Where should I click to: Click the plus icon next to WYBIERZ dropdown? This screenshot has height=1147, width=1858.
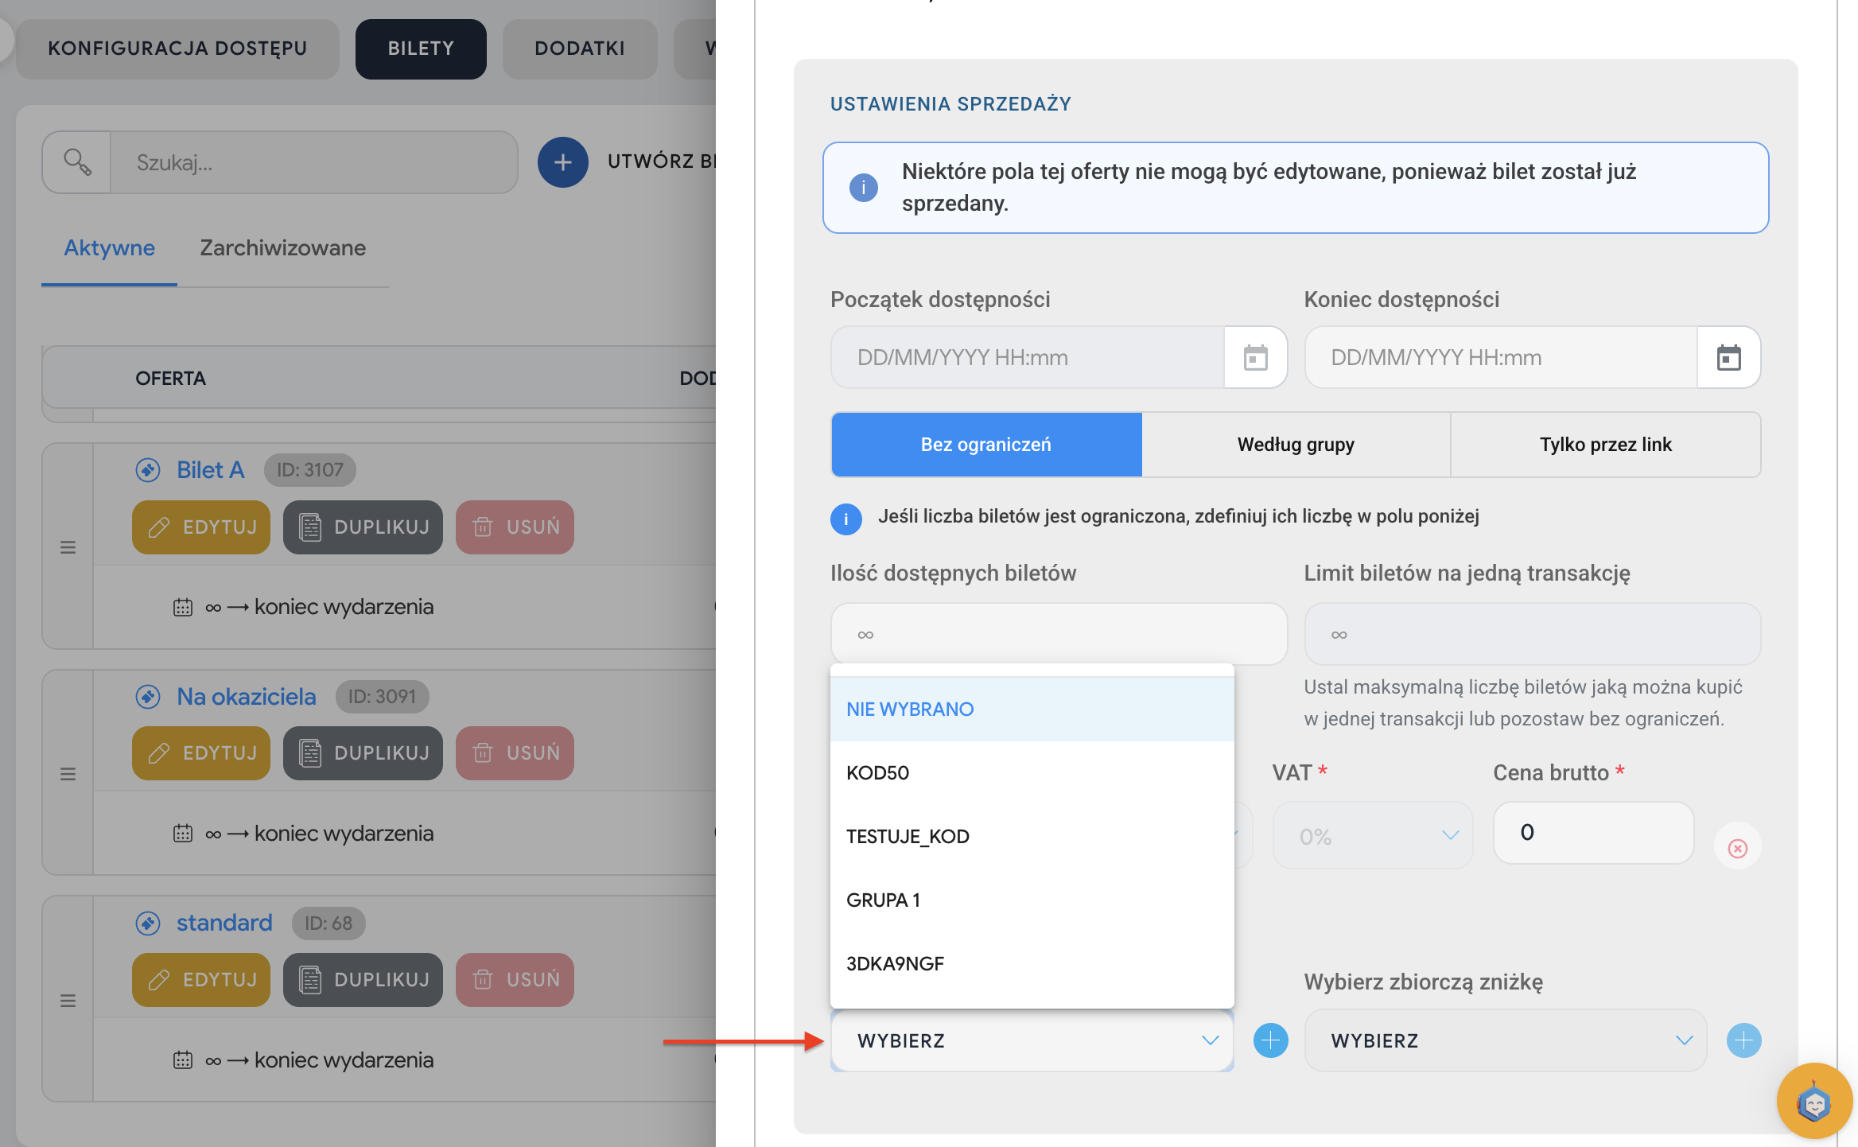point(1270,1040)
